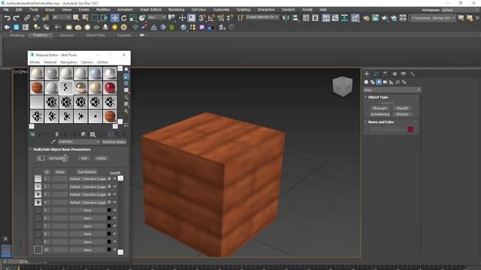Open the Render Setup teapot icon
Viewport: 481px width, 270px height.
366,18
